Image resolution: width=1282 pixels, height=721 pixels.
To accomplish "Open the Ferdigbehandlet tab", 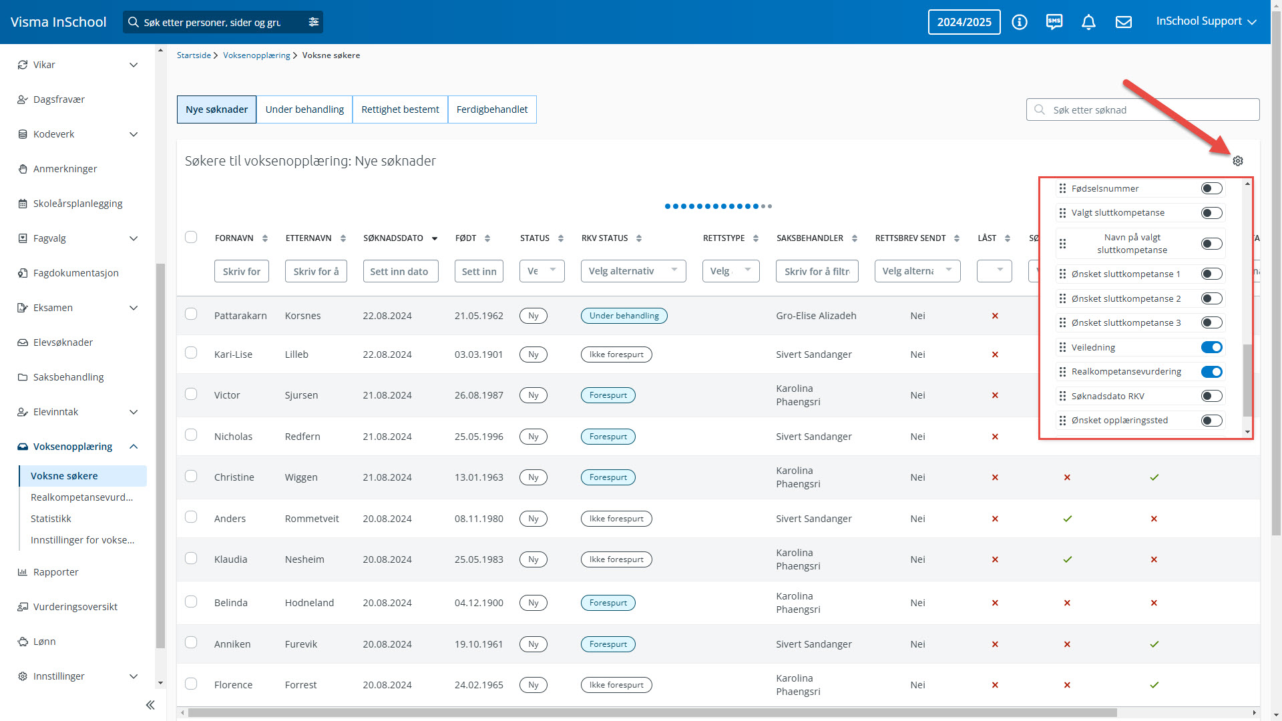I will 491,109.
